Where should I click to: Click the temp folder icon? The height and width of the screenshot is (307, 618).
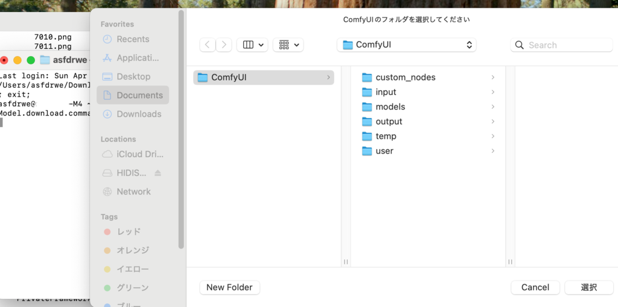[x=367, y=137]
